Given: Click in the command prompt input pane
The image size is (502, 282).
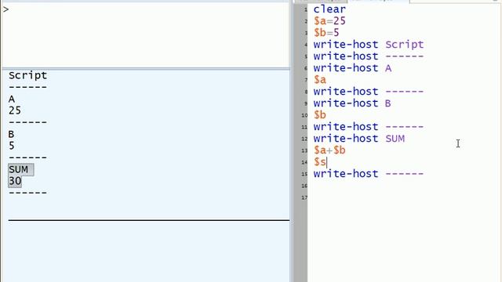Looking at the screenshot, I should (x=146, y=35).
